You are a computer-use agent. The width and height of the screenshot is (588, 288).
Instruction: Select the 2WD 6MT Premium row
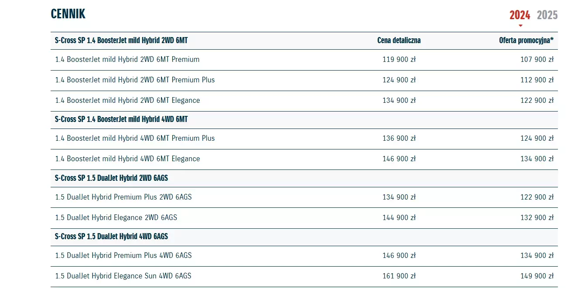(x=127, y=60)
